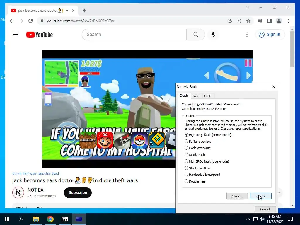This screenshot has width=300, height=225.
Task: Click the Colors... button
Action: click(237, 196)
